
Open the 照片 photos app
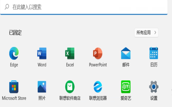click(x=42, y=87)
